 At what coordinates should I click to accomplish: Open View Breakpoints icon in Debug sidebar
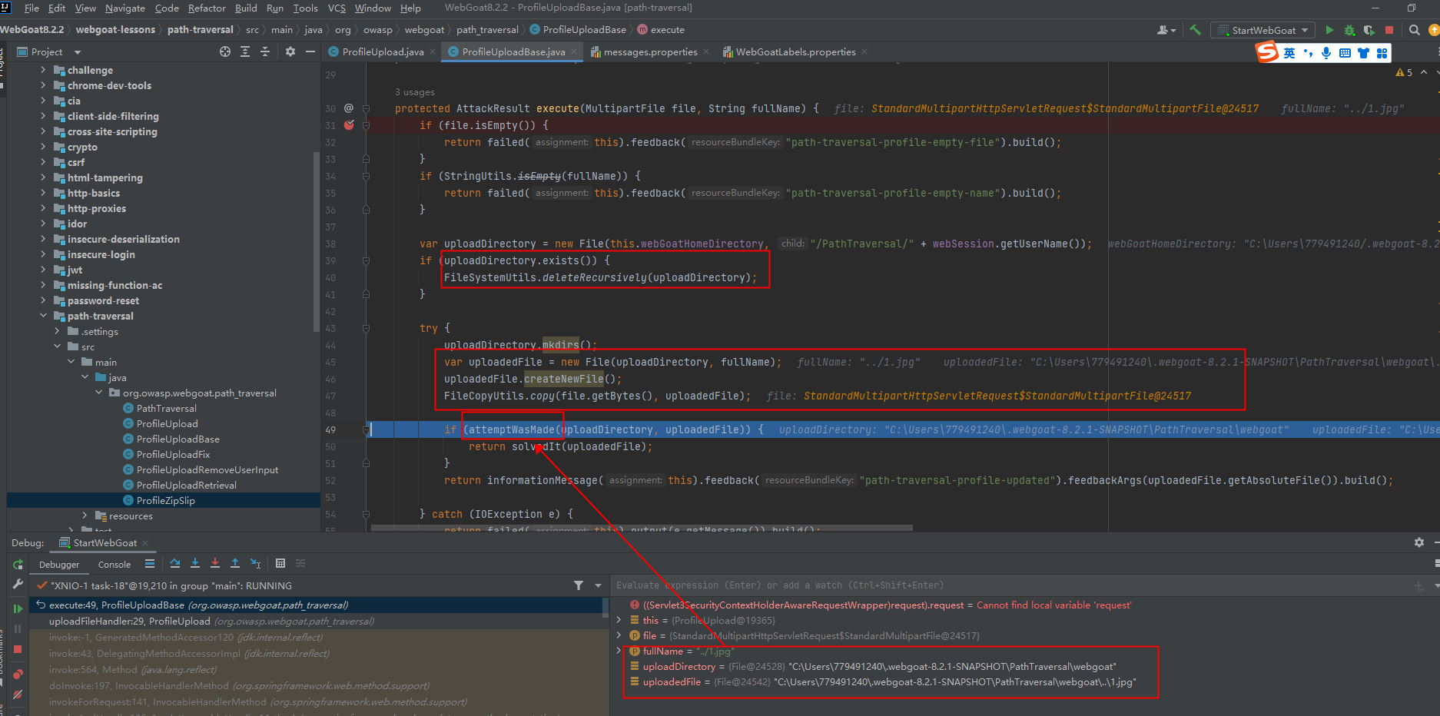point(18,674)
